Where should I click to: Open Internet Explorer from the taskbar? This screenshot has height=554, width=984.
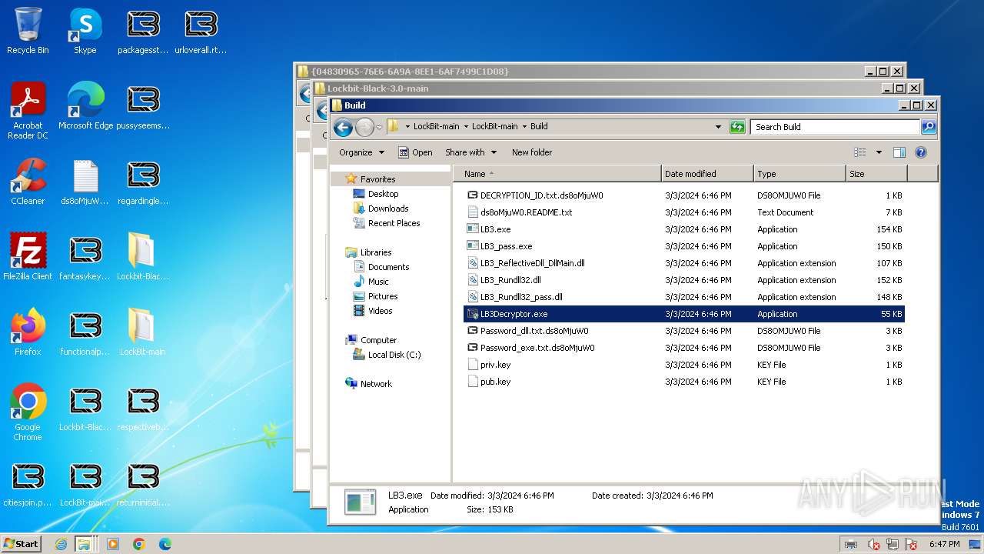(x=61, y=544)
